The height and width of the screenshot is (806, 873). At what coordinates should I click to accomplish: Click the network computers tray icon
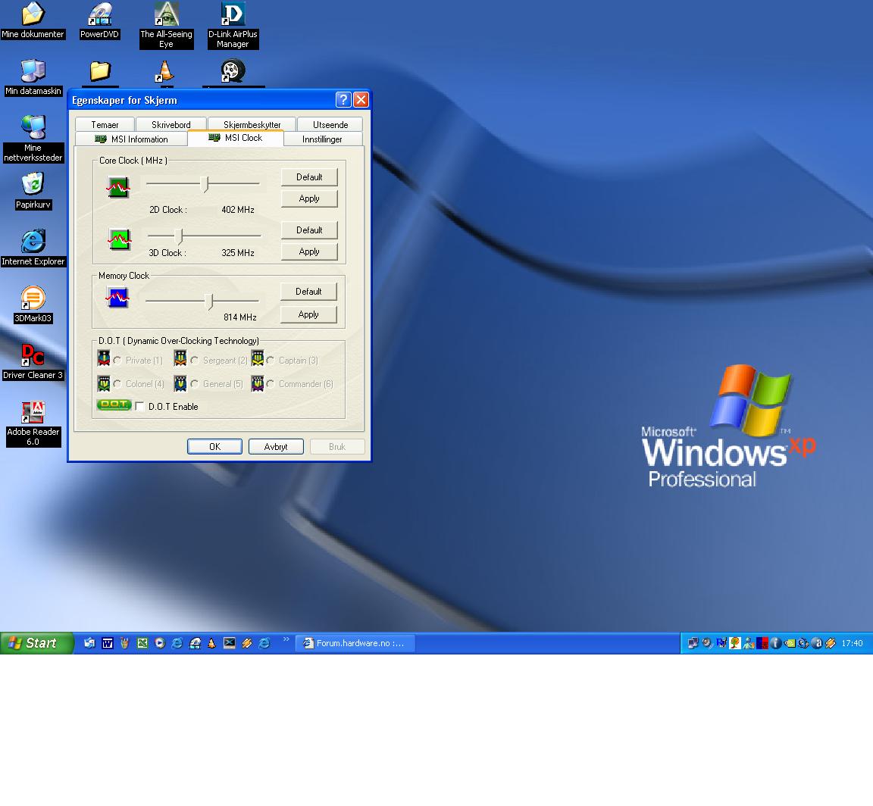(x=693, y=643)
